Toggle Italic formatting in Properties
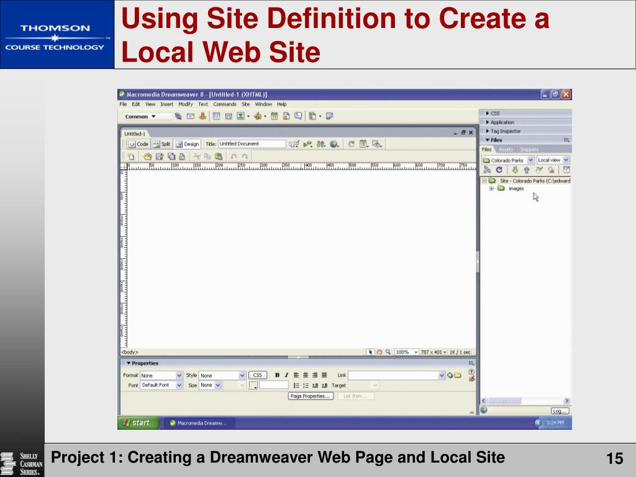The image size is (636, 477). [x=286, y=375]
